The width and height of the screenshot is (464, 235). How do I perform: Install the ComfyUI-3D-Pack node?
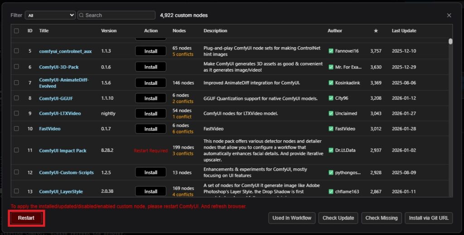pos(151,67)
